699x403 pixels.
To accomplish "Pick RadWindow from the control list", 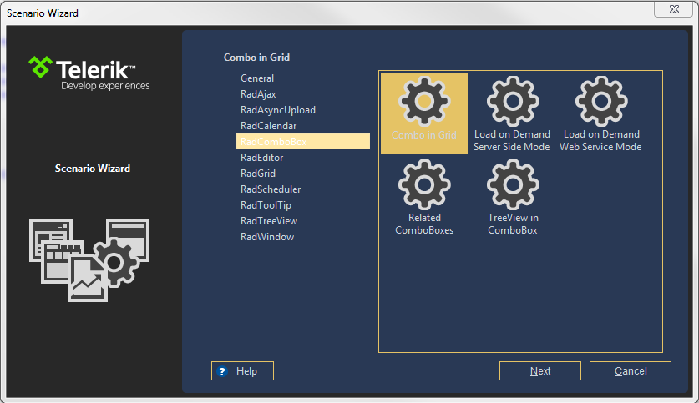I will click(x=267, y=237).
